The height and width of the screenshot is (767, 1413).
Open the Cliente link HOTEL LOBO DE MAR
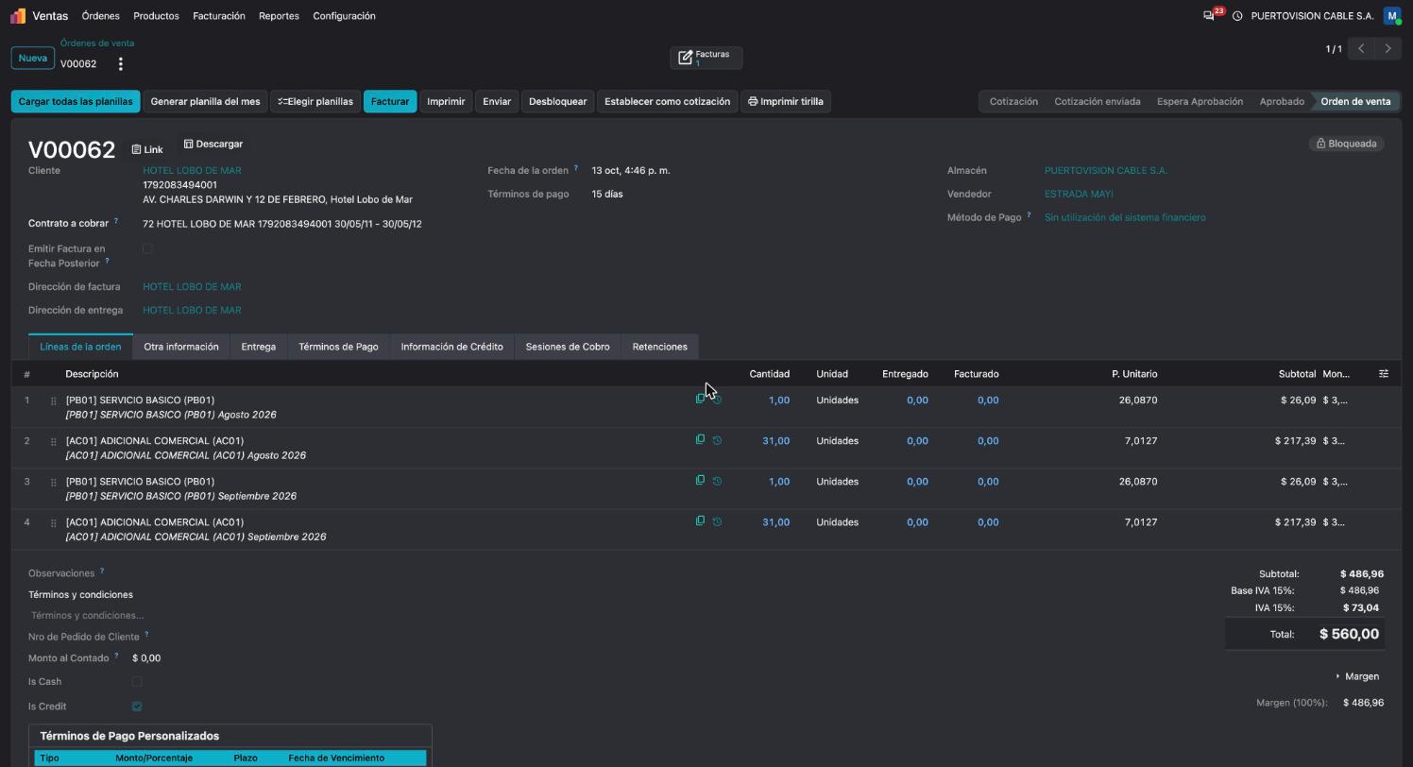pos(192,170)
